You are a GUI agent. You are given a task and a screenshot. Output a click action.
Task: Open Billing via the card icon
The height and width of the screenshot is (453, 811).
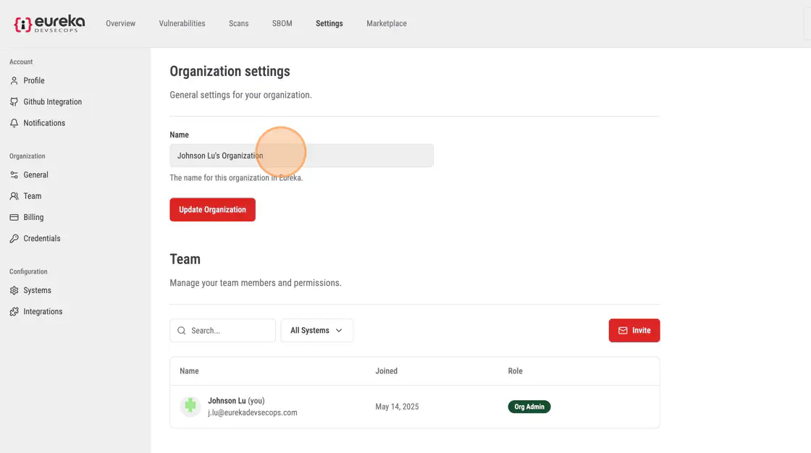click(14, 217)
